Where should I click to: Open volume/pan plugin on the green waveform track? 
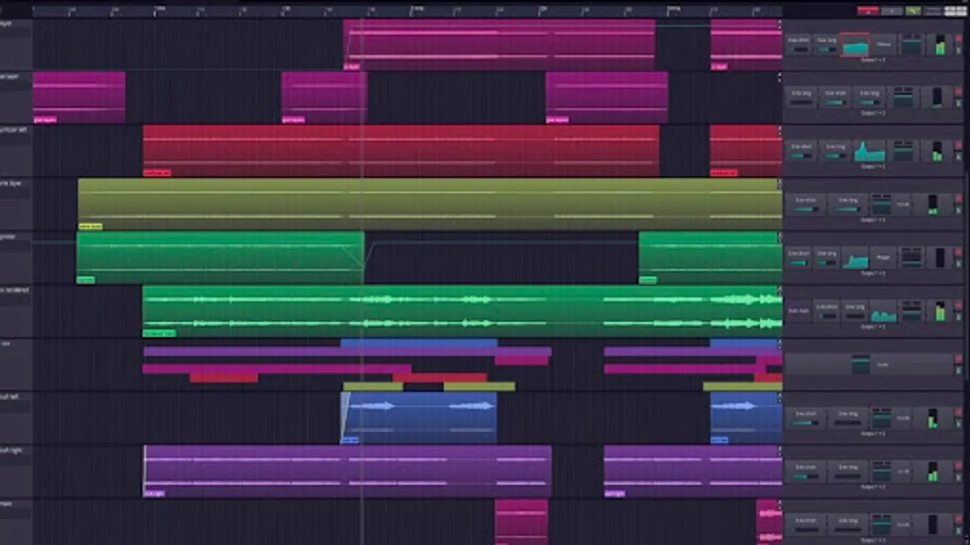[911, 311]
